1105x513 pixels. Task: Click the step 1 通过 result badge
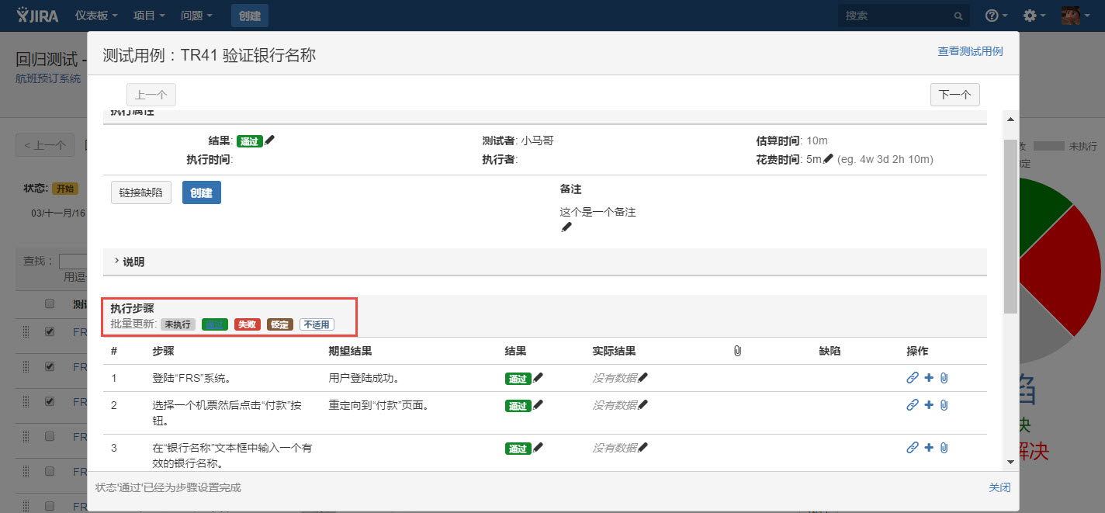518,379
